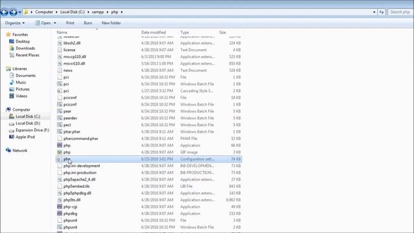Click the Expansion Drive (F:) drive icon
414x233 pixels.
point(12,130)
